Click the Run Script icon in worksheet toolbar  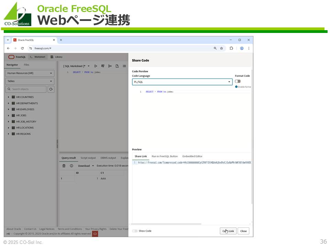(103, 66)
